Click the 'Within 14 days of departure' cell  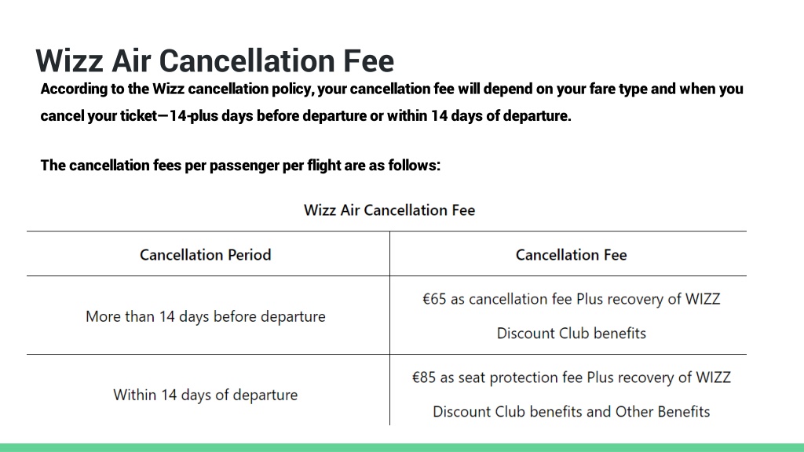point(205,395)
